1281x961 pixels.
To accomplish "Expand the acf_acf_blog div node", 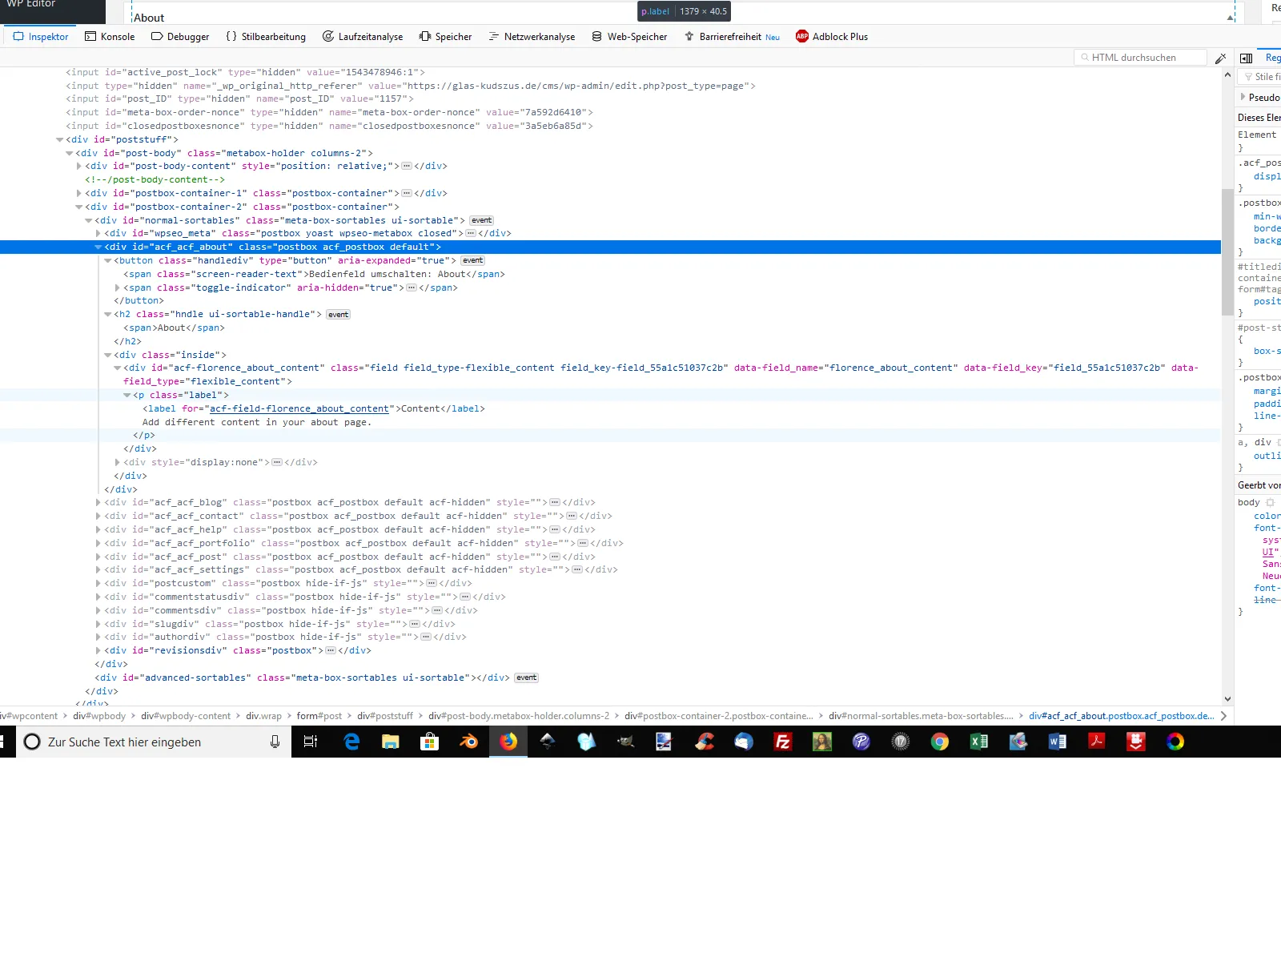I will point(98,502).
